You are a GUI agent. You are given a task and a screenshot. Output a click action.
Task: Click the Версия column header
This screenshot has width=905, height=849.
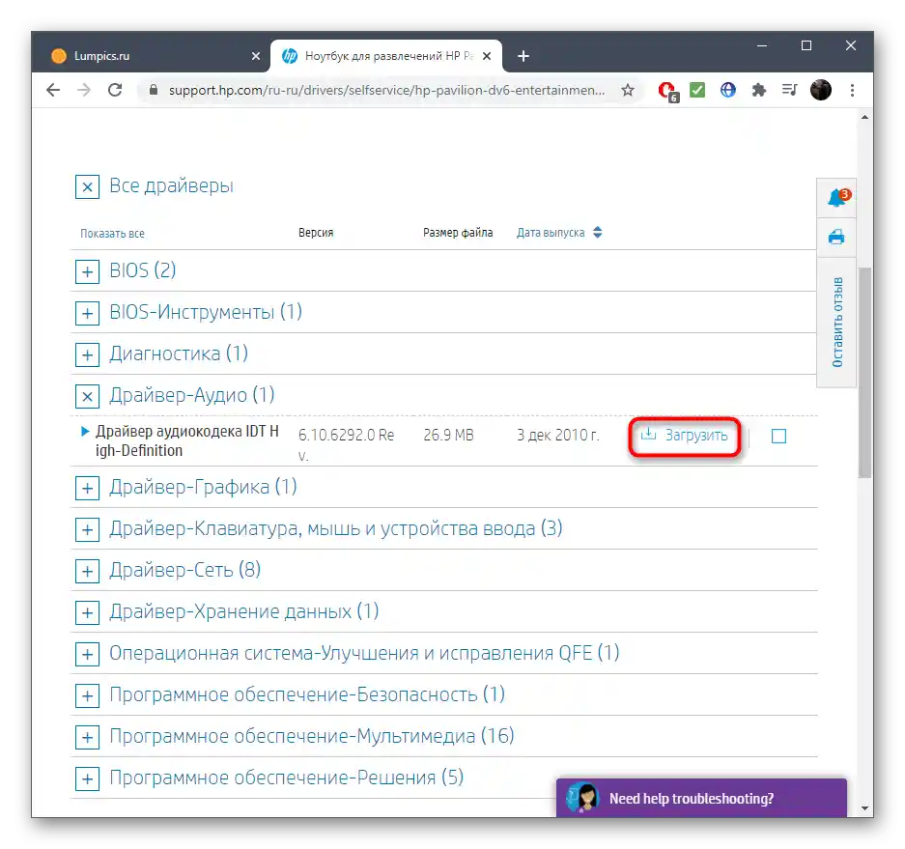316,233
